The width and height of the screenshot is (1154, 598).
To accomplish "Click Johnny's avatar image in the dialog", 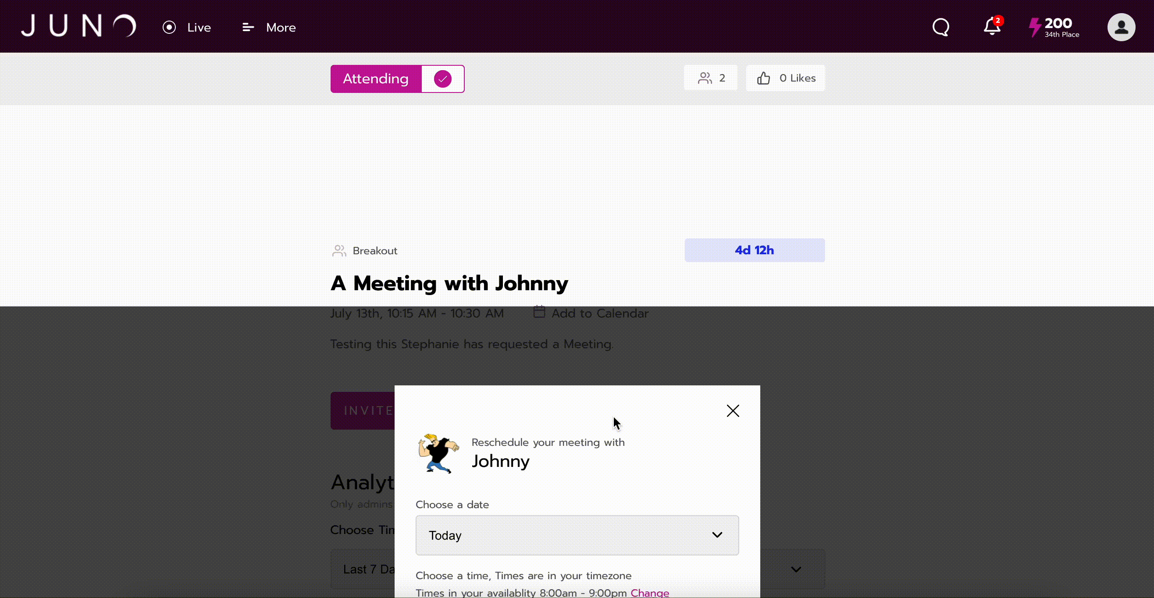I will [x=438, y=453].
